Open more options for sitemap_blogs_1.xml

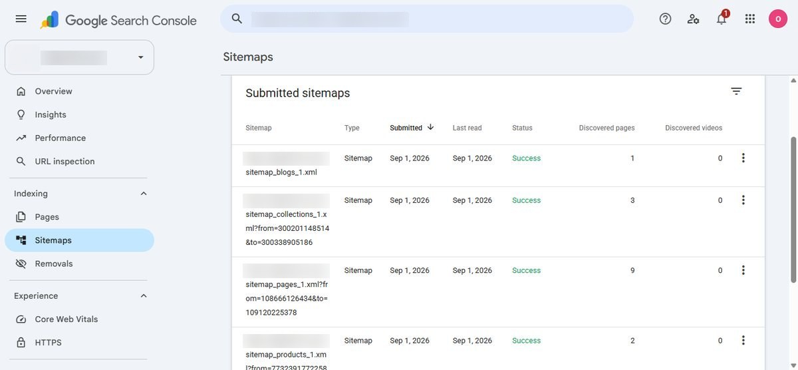point(743,158)
